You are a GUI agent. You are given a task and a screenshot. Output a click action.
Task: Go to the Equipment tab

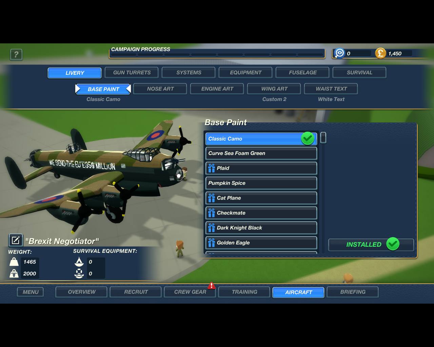pos(245,73)
